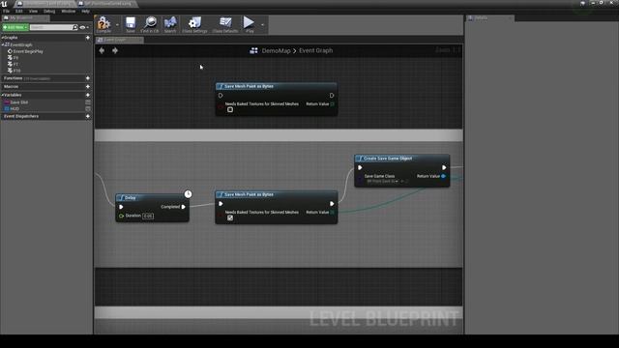Click Event Graph in the breadcrumb
The image size is (619, 348).
pos(316,50)
